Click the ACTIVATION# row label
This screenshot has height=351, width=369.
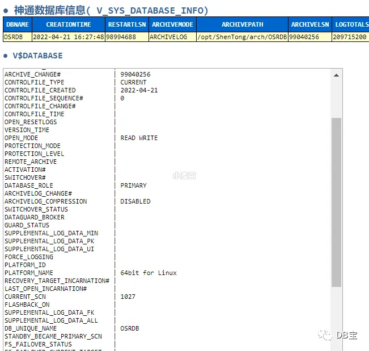pos(25,170)
